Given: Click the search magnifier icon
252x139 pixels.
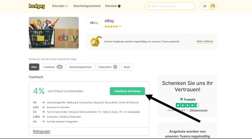Looking at the screenshot, I should 149,6.
